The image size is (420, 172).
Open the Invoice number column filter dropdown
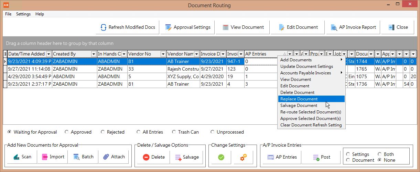click(x=241, y=54)
